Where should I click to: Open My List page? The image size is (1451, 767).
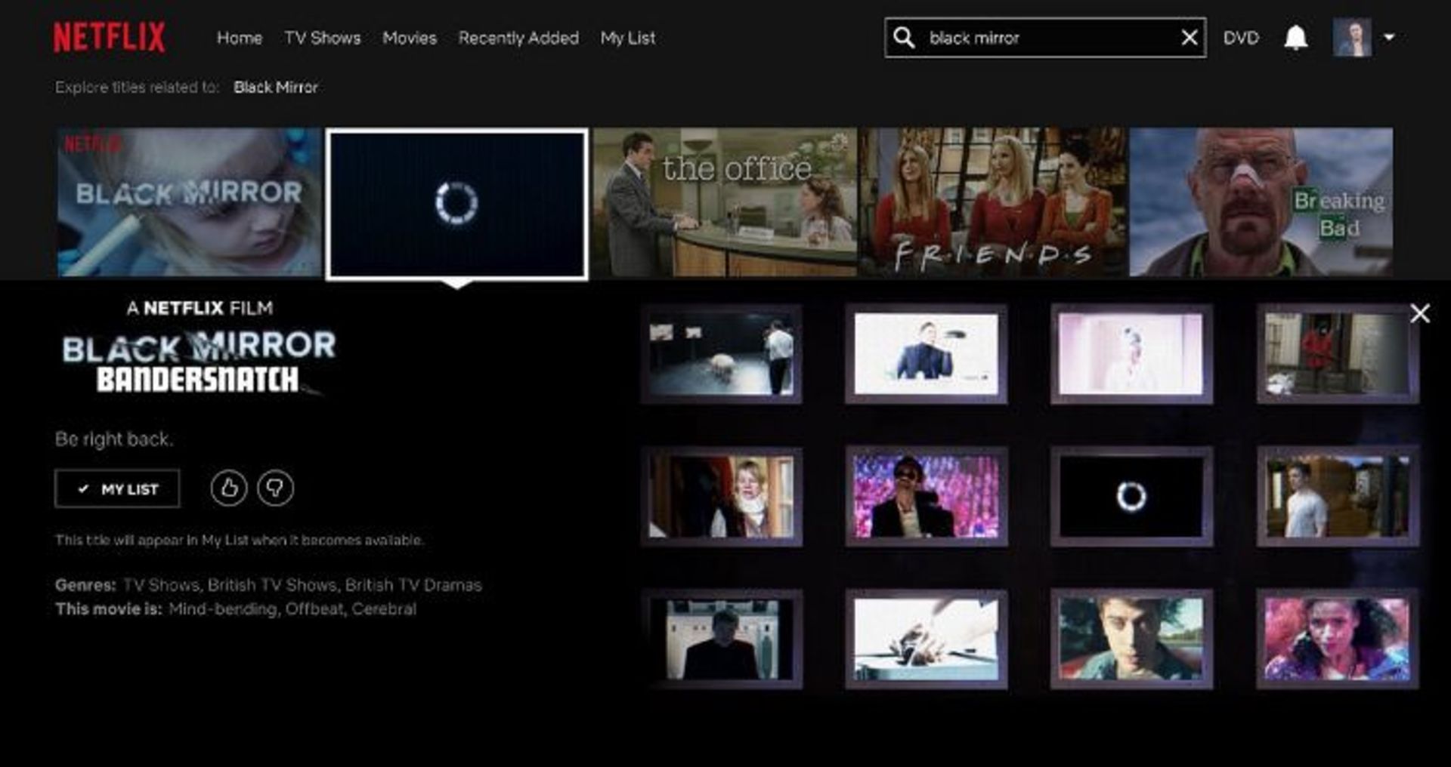tap(628, 38)
